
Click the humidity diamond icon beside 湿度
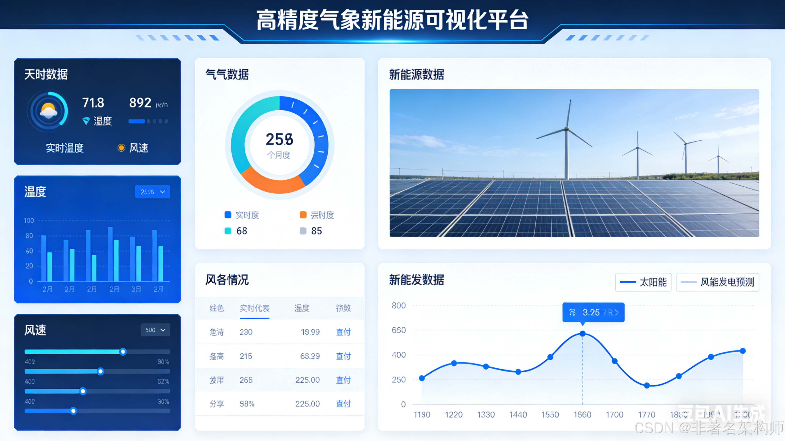[86, 121]
